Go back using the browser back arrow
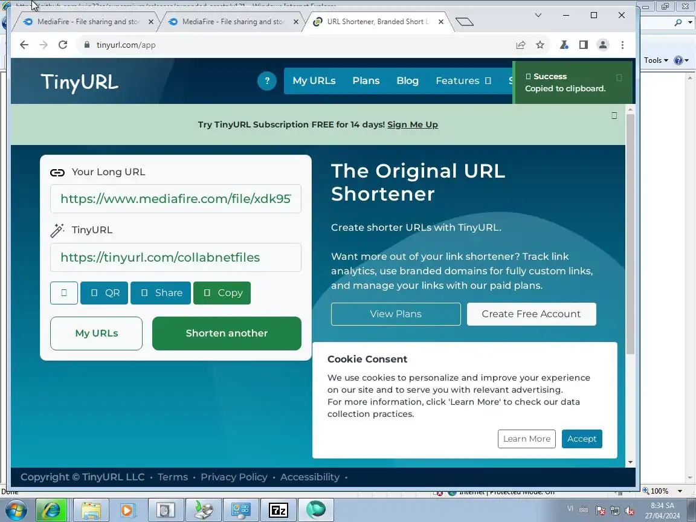Screen dimensions: 696x522 point(24,45)
